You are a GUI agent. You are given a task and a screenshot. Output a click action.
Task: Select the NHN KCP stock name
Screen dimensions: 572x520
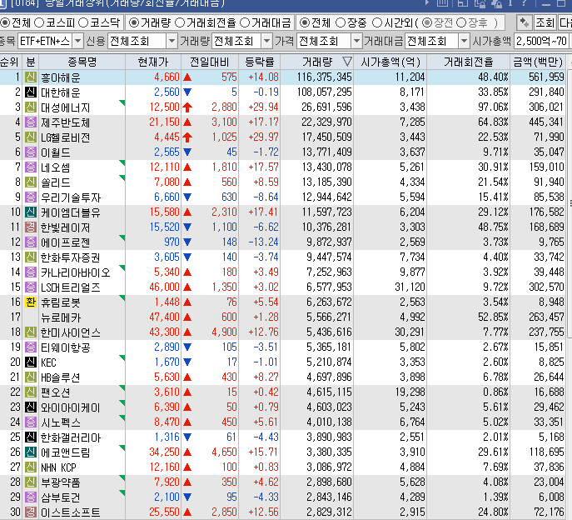(58, 467)
